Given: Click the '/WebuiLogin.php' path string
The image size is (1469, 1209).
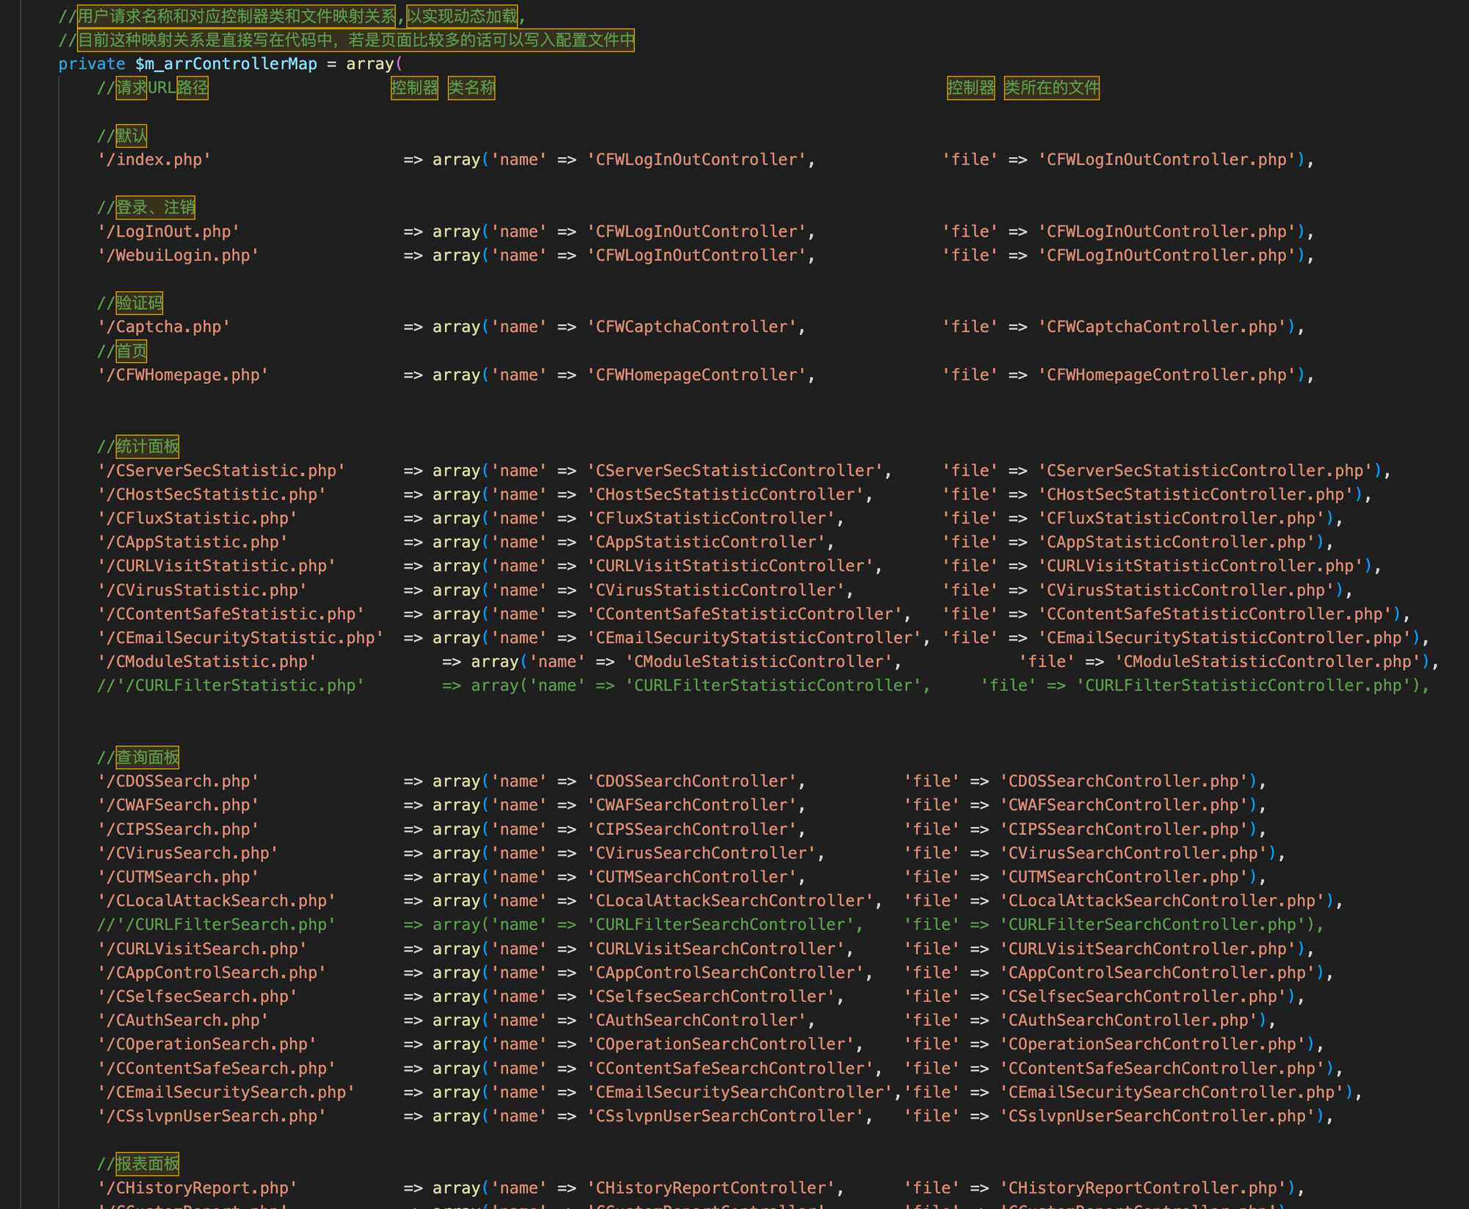Looking at the screenshot, I should [178, 256].
